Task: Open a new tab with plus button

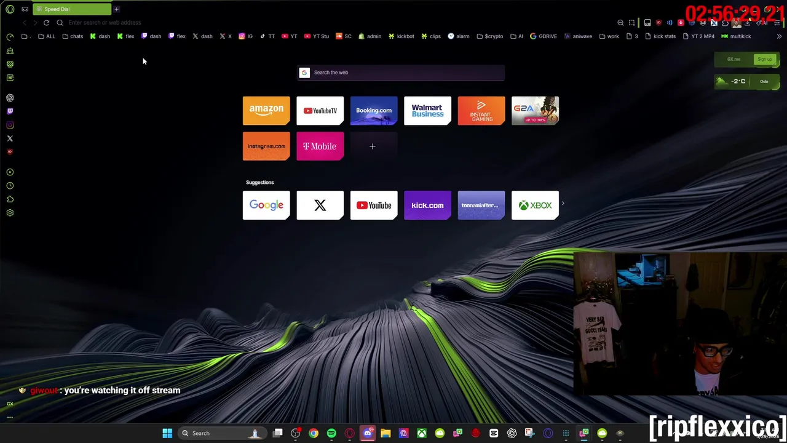Action: [116, 9]
